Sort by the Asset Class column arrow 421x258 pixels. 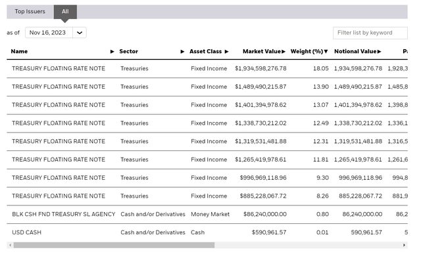(x=226, y=51)
